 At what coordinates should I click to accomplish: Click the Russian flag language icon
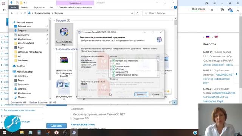208,37
